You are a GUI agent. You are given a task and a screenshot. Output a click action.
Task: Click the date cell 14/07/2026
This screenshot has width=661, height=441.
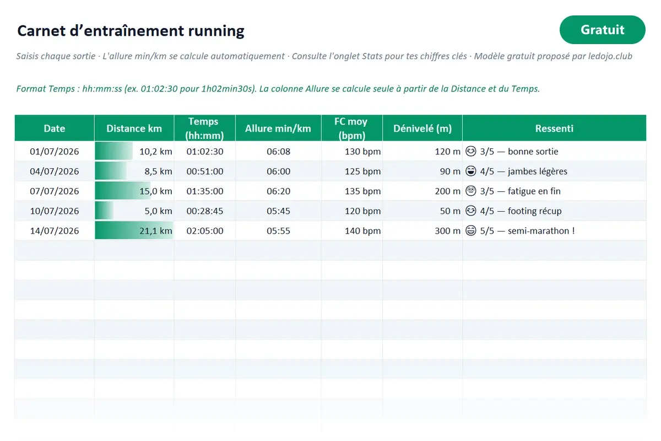(x=55, y=231)
